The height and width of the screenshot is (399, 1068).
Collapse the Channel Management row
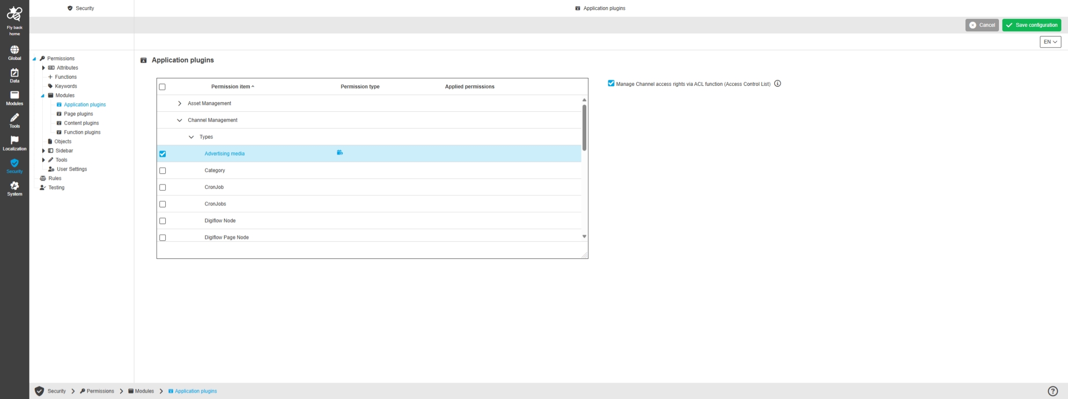click(179, 120)
